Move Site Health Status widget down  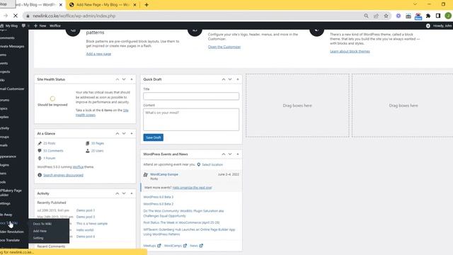click(124, 79)
